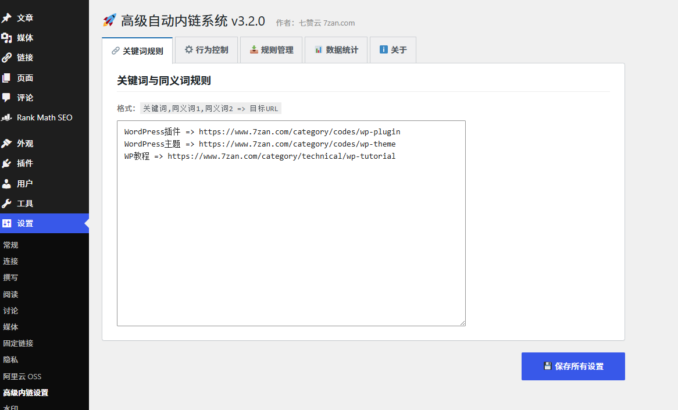
Task: Click the heading 关键词与同义词规则
Action: (x=164, y=80)
